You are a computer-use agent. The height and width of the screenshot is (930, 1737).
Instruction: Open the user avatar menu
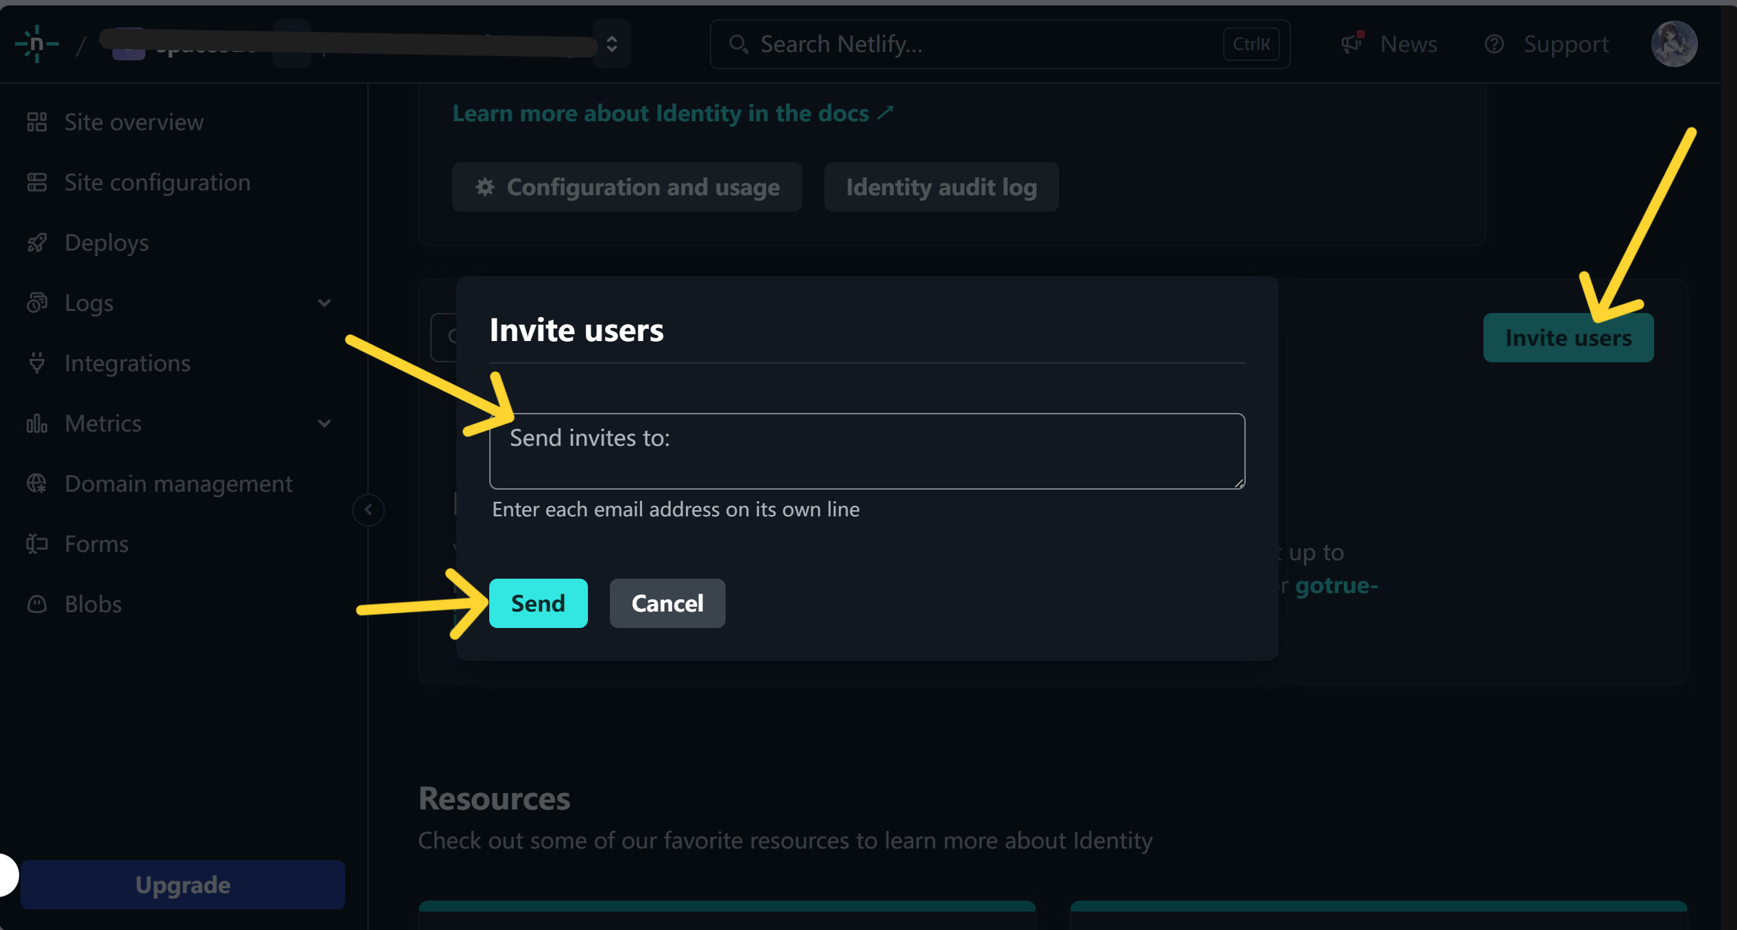[1674, 44]
